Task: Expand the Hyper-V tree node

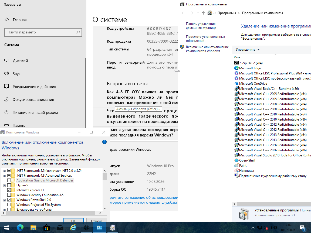Action: pyautogui.click(x=4, y=186)
